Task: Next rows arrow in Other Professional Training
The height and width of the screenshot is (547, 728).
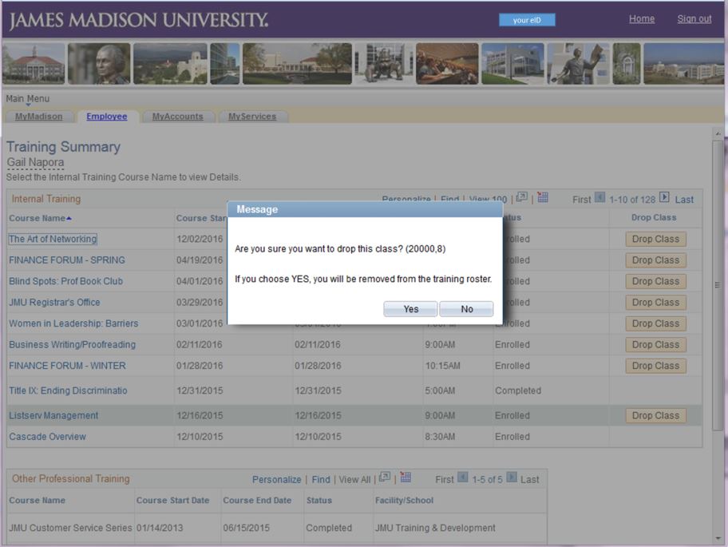Action: tap(511, 477)
